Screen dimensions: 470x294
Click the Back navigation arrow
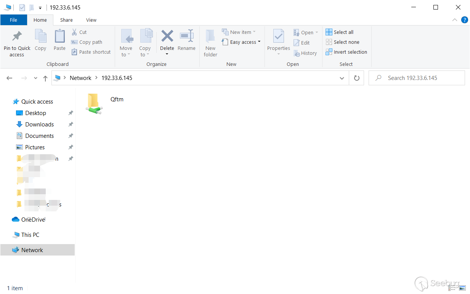[10, 78]
